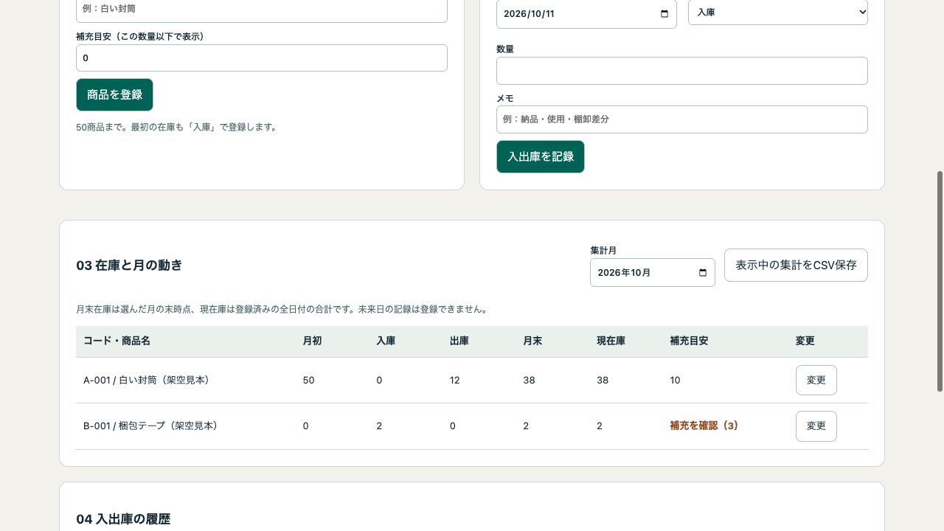The image size is (944, 531).
Task: Click 表示中の集計をCSV保存 button
Action: click(796, 265)
